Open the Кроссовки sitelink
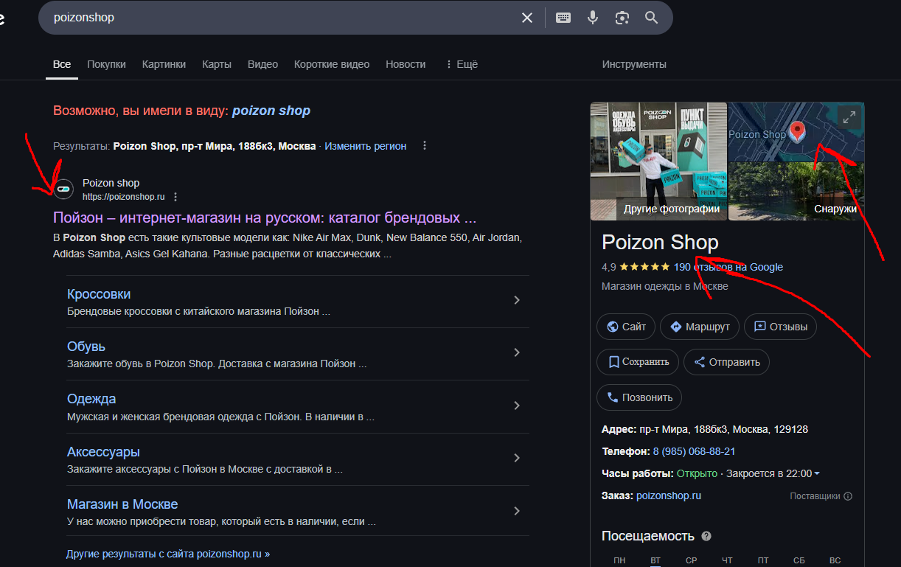The height and width of the screenshot is (567, 901). (99, 294)
